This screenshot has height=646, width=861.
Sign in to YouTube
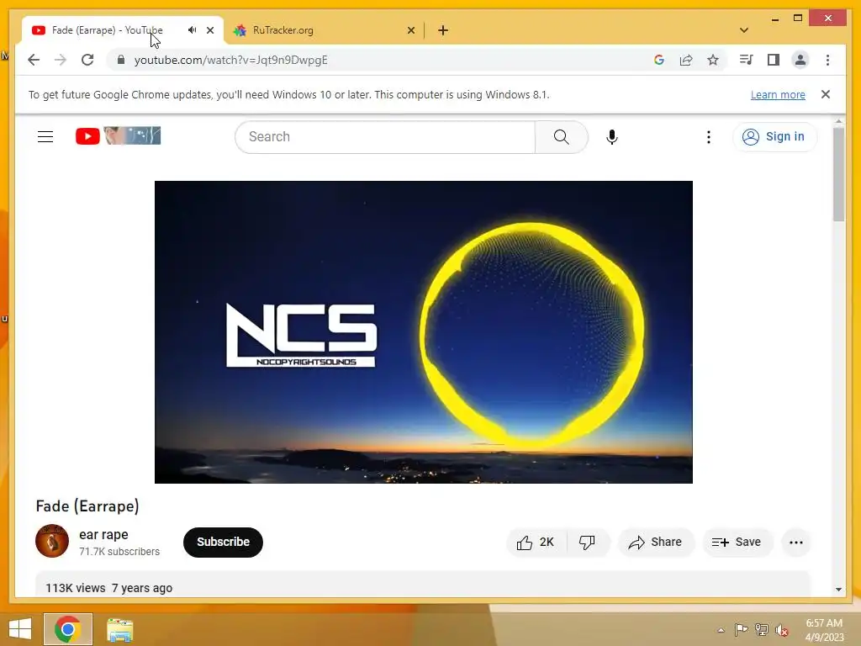pos(774,136)
